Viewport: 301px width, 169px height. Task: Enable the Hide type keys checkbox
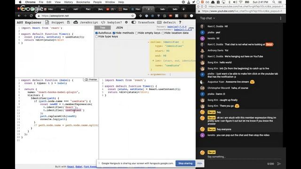pyautogui.click(x=96, y=37)
